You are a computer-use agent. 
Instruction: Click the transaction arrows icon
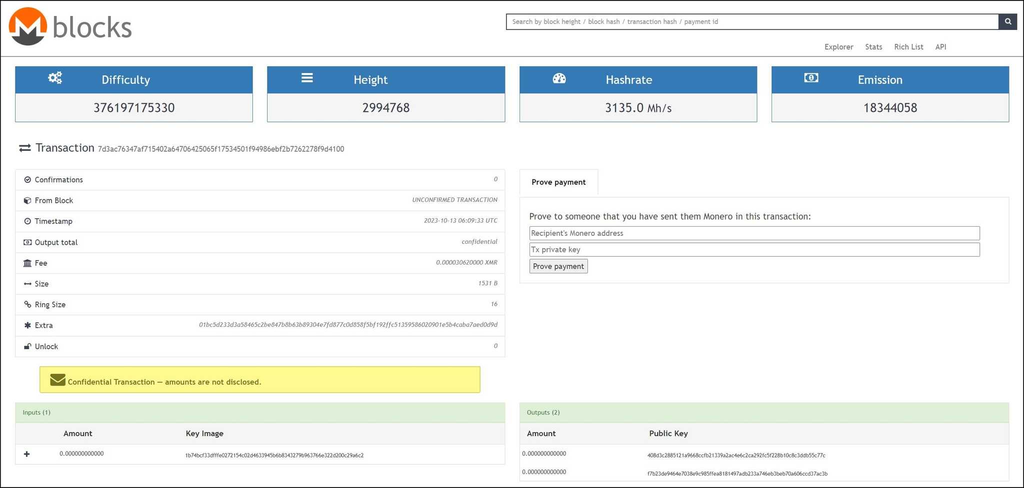click(x=24, y=148)
